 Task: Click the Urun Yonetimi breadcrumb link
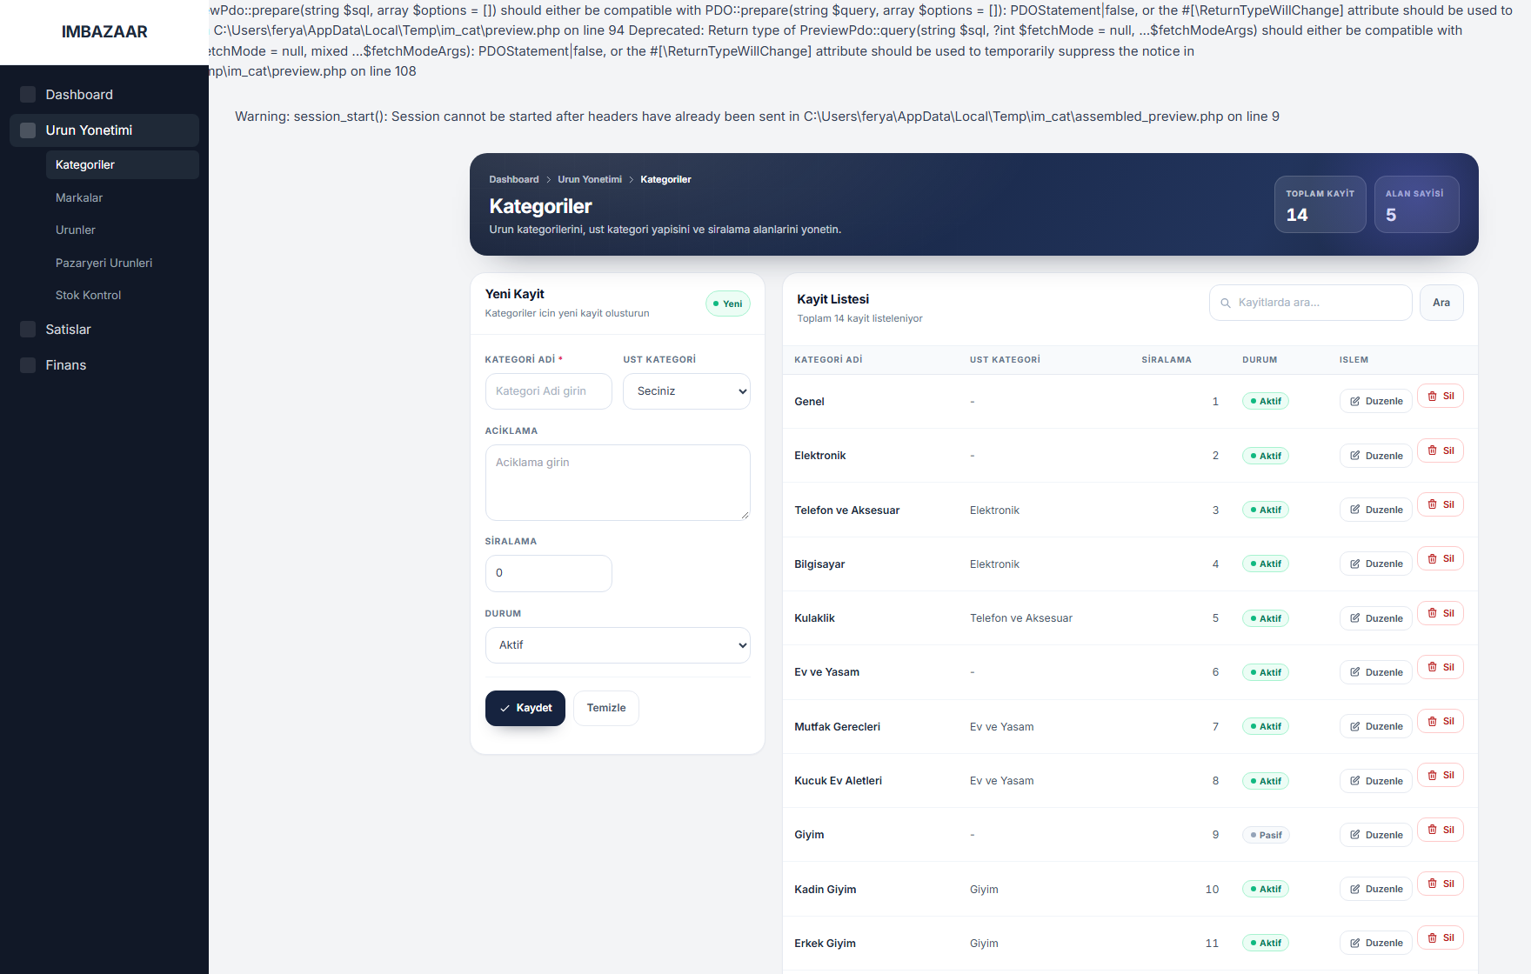[590, 179]
